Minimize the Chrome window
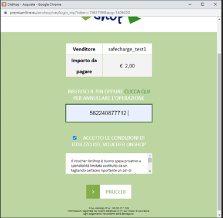The height and width of the screenshot is (218, 223). point(190,4)
